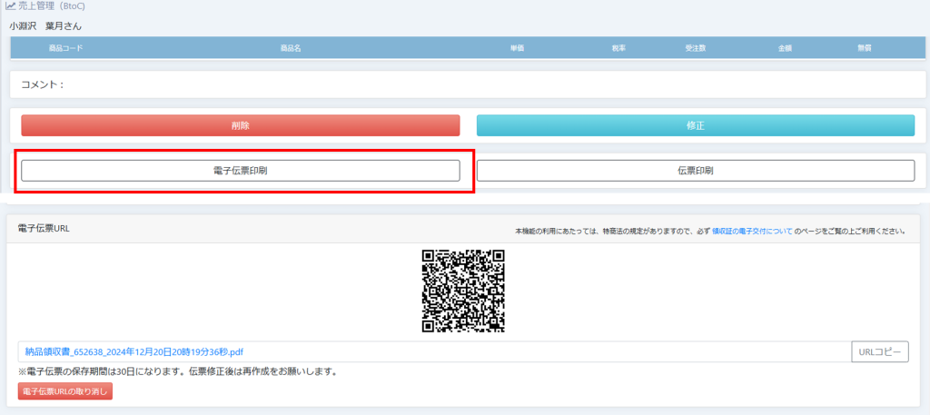930x415 pixels.
Task: Click inside the コメント area
Action: click(x=468, y=84)
